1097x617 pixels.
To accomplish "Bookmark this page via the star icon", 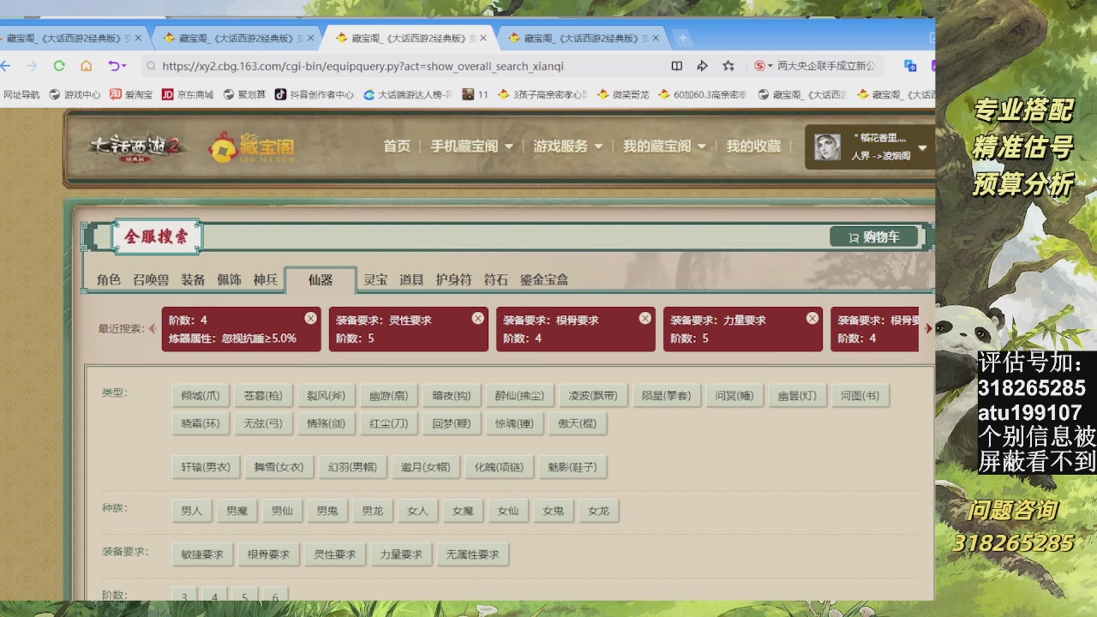I will click(x=729, y=65).
